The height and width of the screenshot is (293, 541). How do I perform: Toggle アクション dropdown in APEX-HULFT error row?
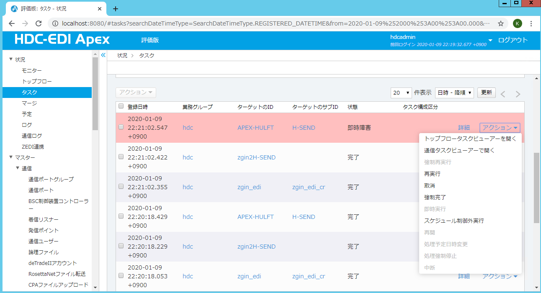[x=500, y=128]
